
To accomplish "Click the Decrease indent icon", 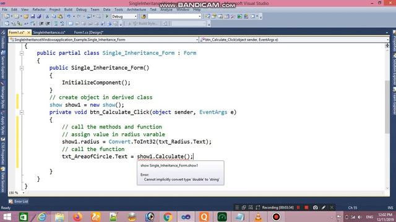I will coord(41,23).
